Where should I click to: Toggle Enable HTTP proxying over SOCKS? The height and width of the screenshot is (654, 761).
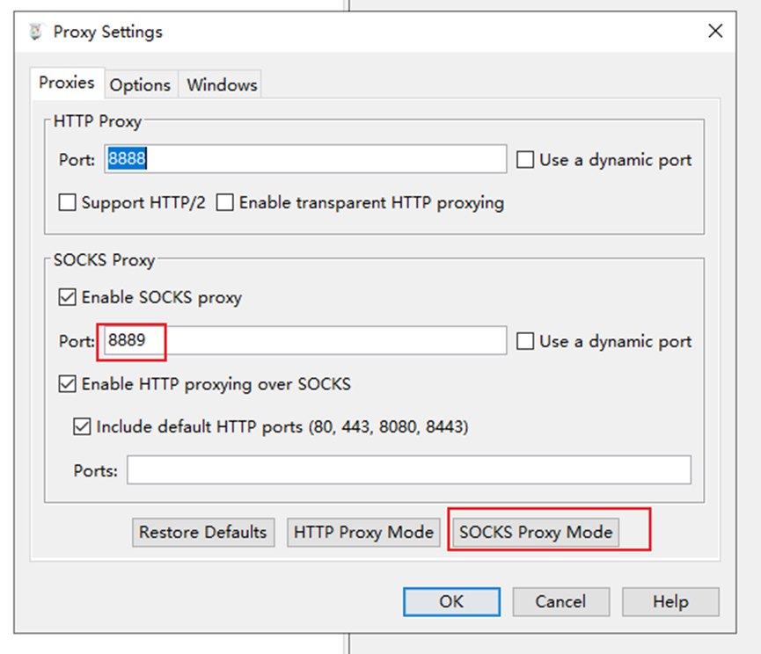point(68,384)
